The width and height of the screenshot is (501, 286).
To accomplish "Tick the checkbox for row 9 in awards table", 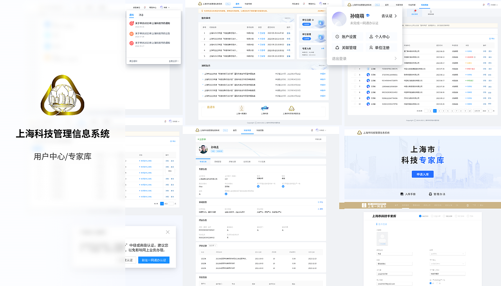I will click(x=355, y=98).
